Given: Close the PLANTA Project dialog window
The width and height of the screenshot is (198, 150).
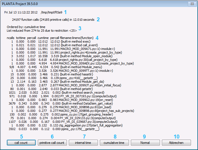Looking at the screenshot, I should pyautogui.click(x=192, y=4).
